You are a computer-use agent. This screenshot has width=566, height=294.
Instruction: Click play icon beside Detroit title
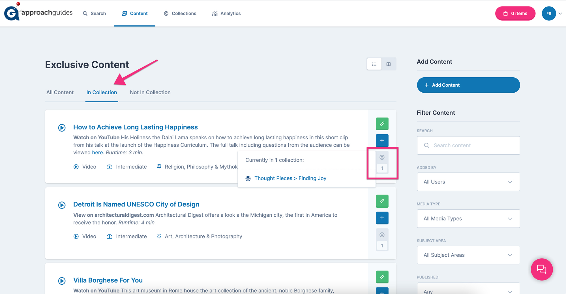click(x=62, y=205)
